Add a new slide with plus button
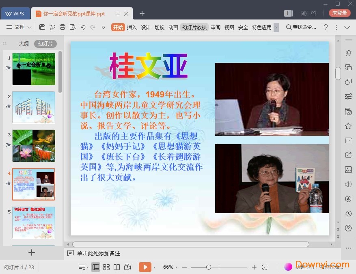 click(32, 252)
